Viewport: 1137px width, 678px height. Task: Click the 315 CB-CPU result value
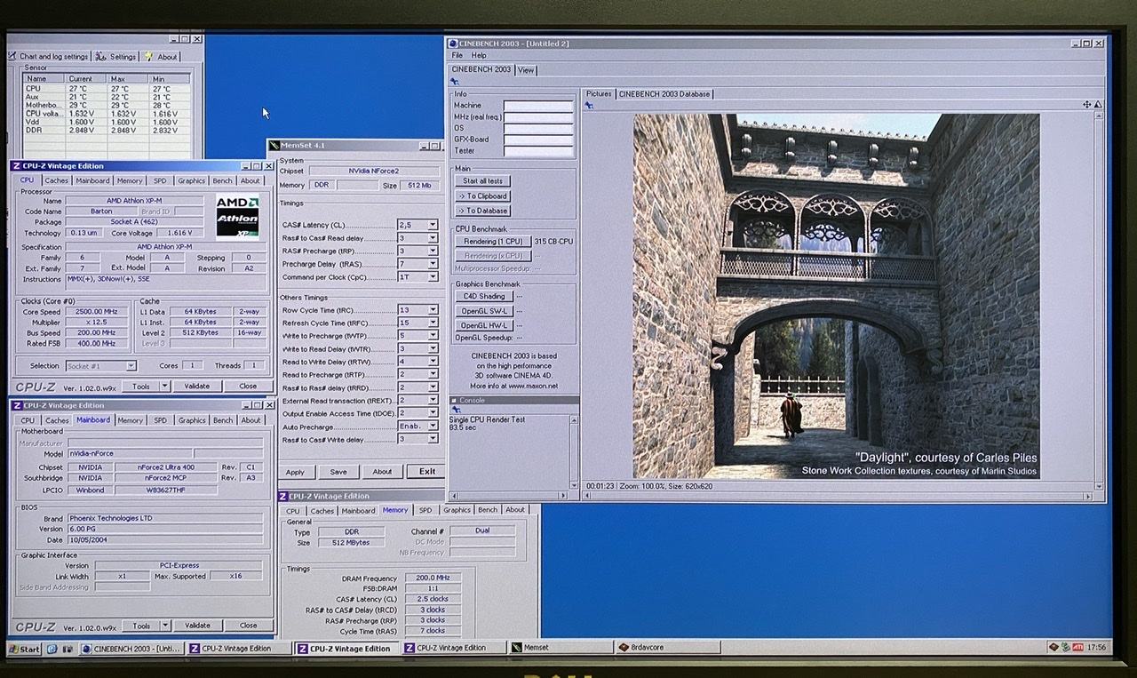[x=553, y=242]
